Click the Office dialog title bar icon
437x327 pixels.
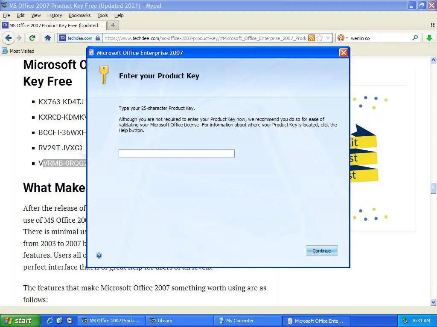(91, 52)
